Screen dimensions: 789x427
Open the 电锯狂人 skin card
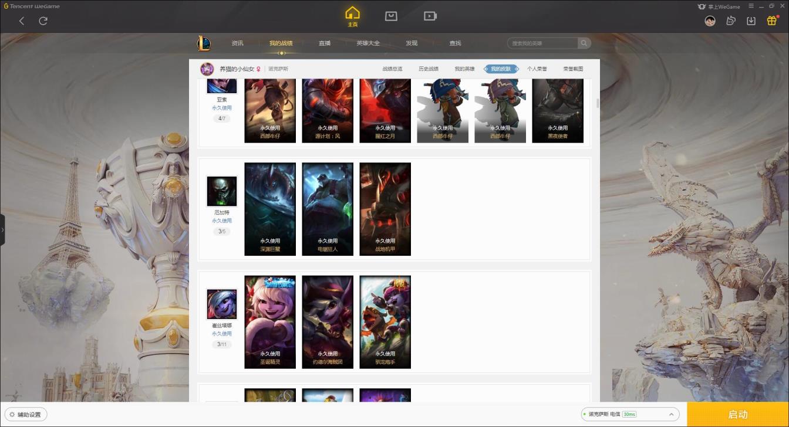point(328,209)
